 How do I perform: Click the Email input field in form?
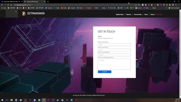(114, 50)
